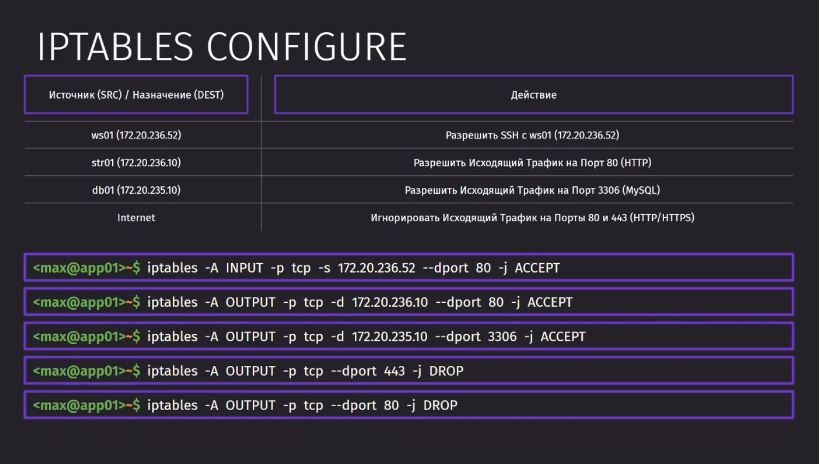The width and height of the screenshot is (819, 464).
Task: Click the Игнорировать Исходящий Трафик action row
Action: (532, 218)
